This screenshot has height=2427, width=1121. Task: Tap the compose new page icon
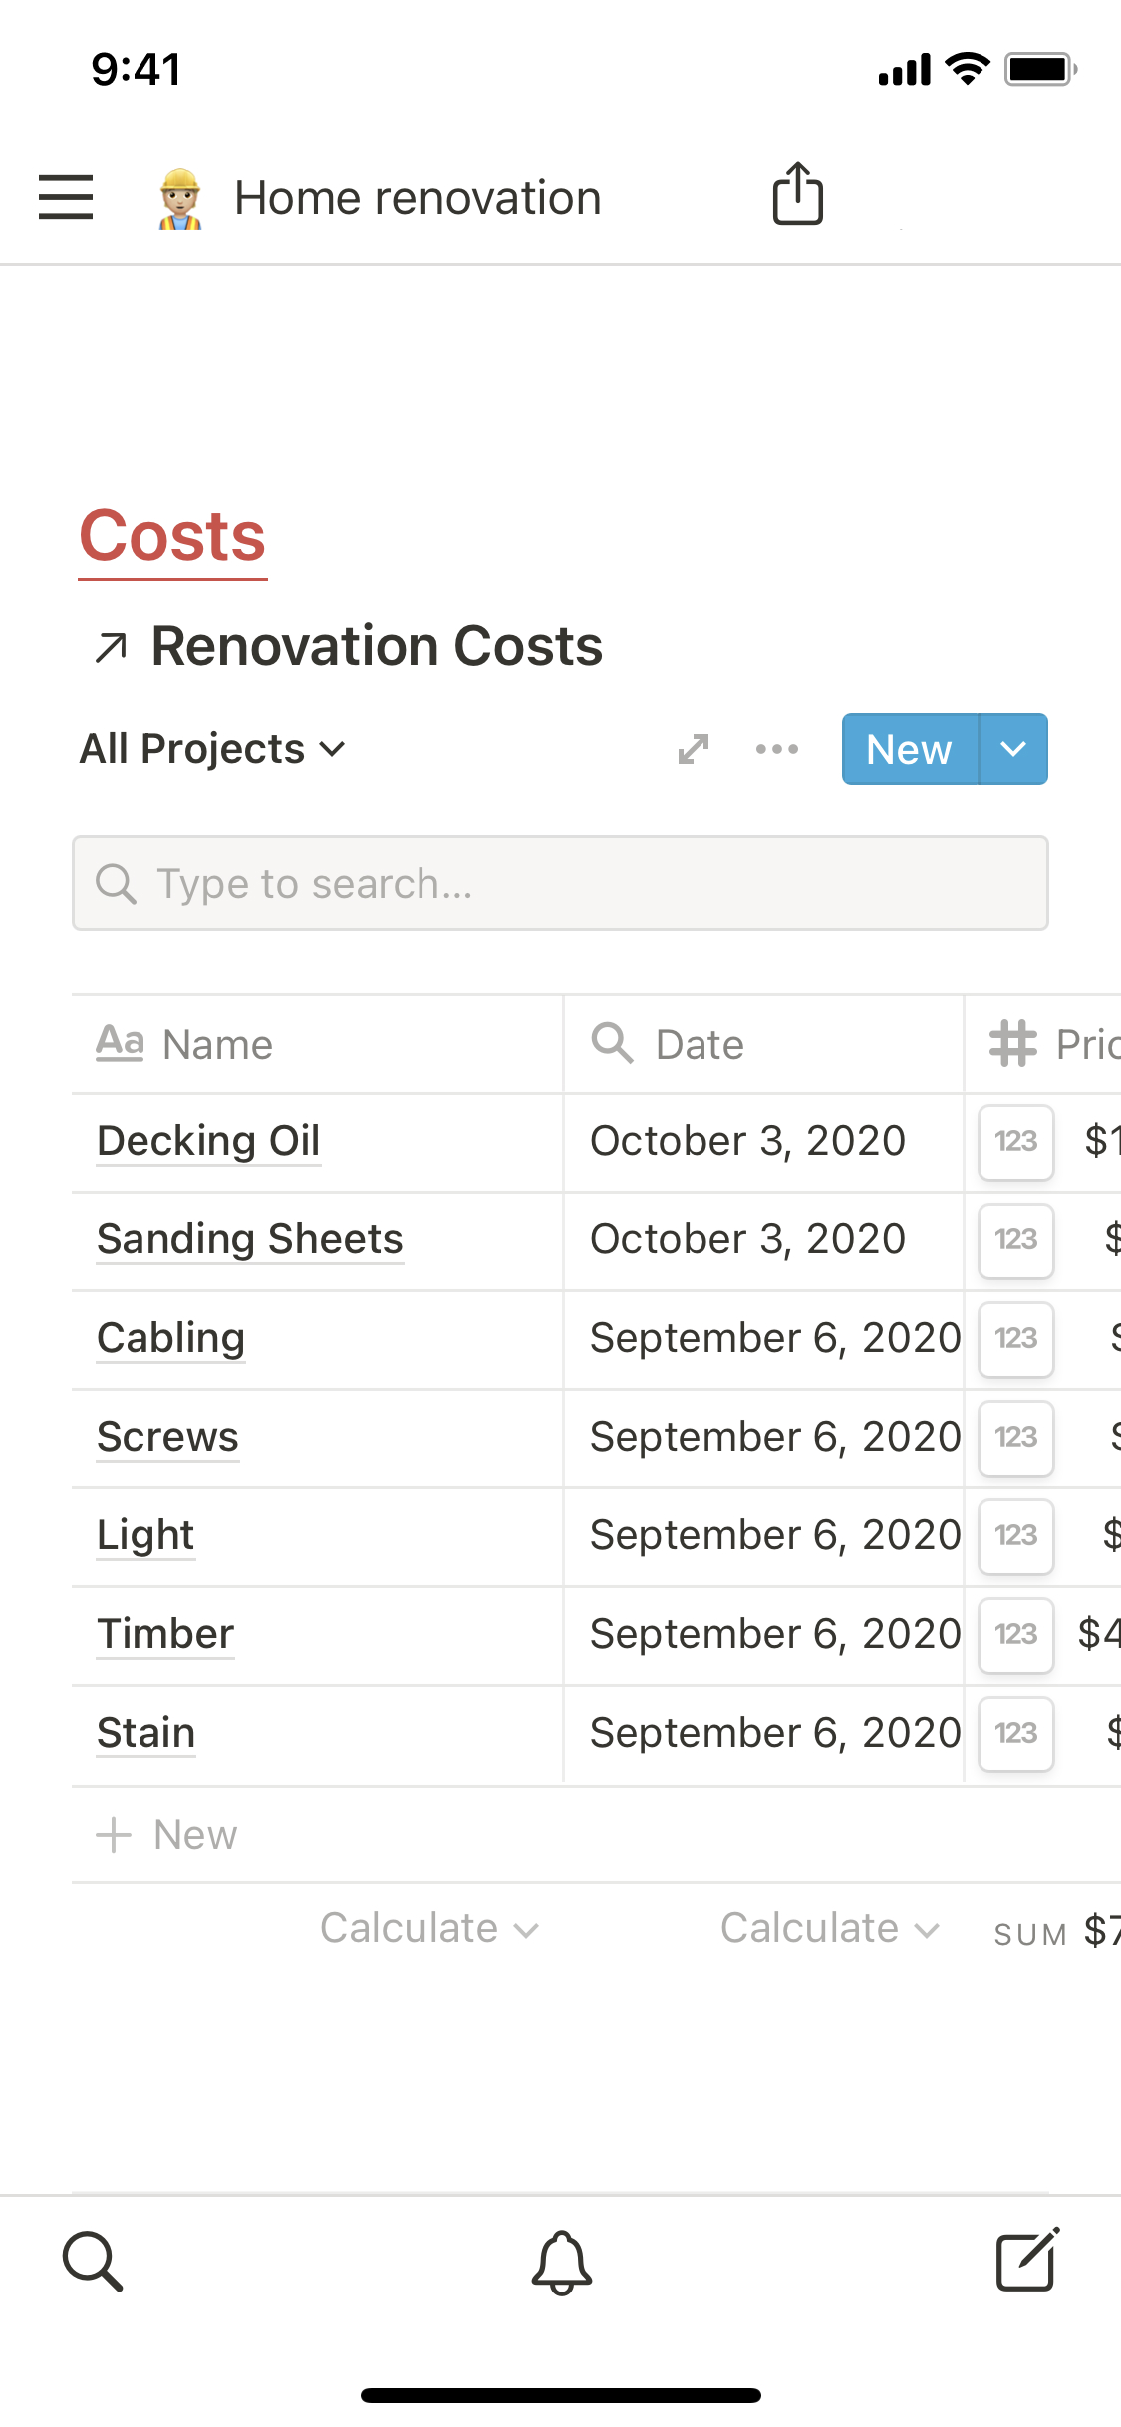1027,2260
